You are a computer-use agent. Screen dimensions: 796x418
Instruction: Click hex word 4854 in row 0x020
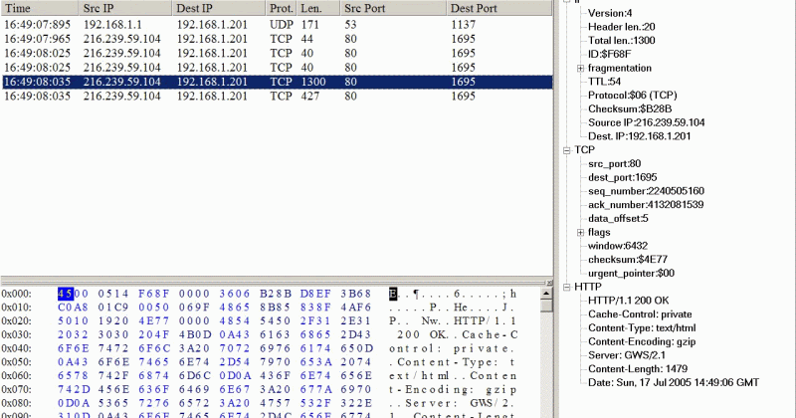[x=235, y=321]
